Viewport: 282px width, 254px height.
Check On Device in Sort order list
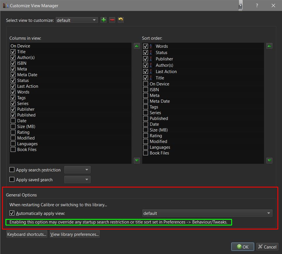coord(145,84)
